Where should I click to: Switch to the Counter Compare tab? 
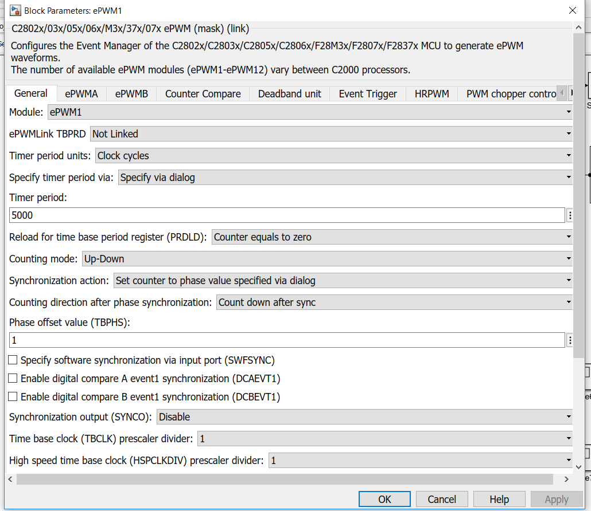coord(203,94)
